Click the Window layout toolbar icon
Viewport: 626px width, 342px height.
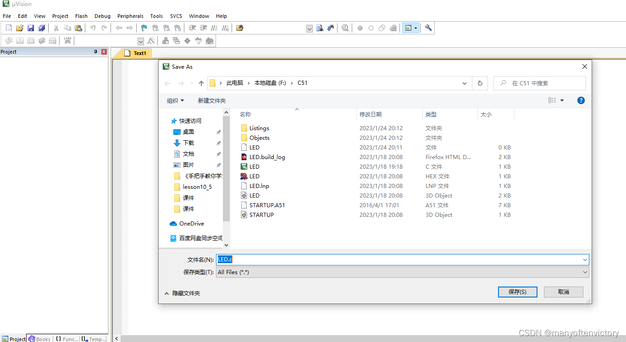tap(408, 28)
